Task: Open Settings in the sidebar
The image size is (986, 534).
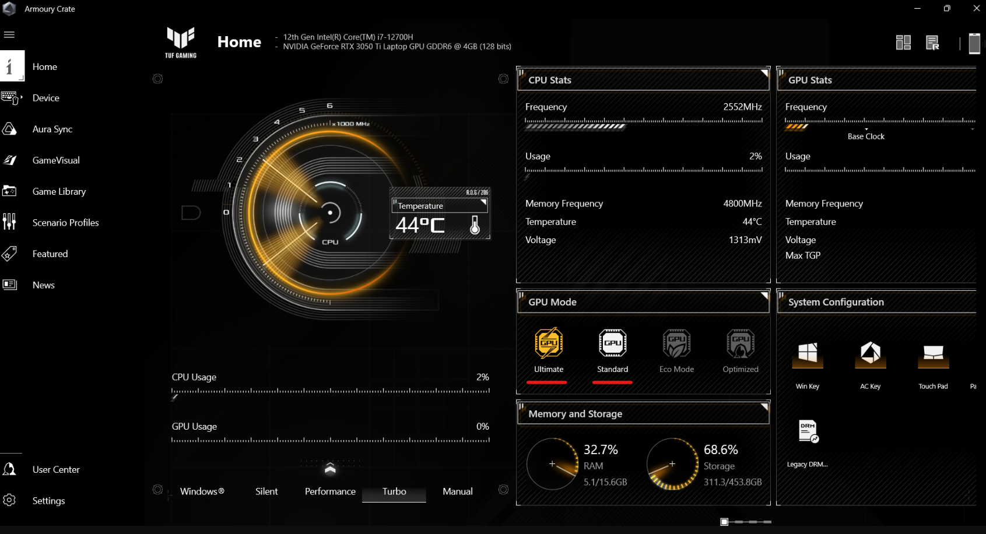Action: 48,501
